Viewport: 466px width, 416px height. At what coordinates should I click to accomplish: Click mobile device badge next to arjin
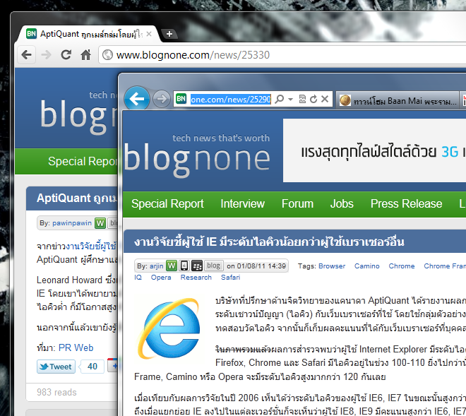184,266
